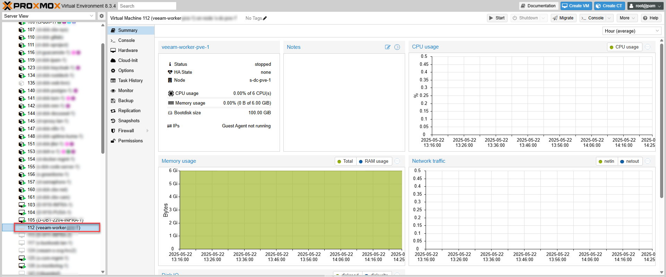Click the Shutdown button
Screen dimensions: 666x277
[x=525, y=18]
